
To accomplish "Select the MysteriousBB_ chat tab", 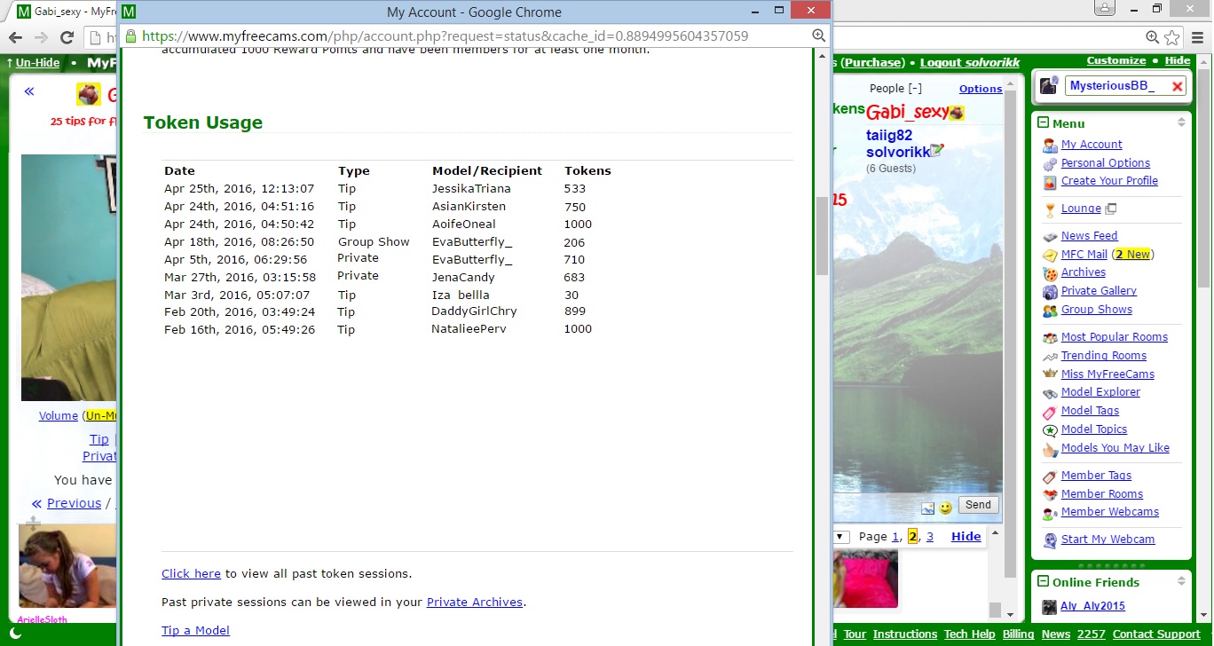I will (1113, 86).
